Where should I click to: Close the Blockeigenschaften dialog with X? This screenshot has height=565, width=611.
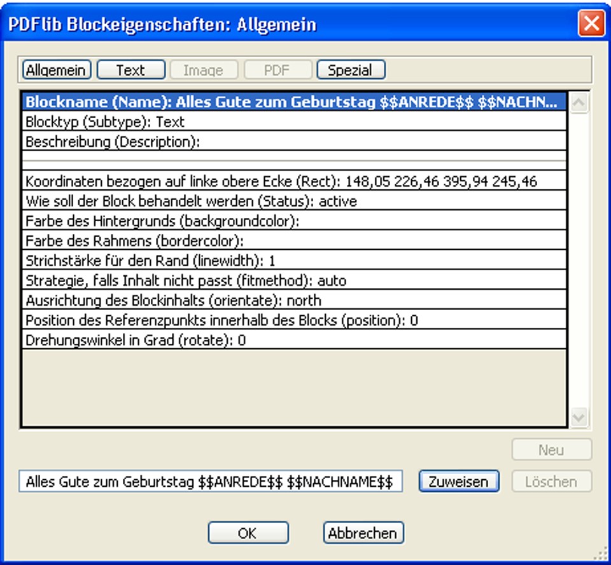pyautogui.click(x=591, y=24)
